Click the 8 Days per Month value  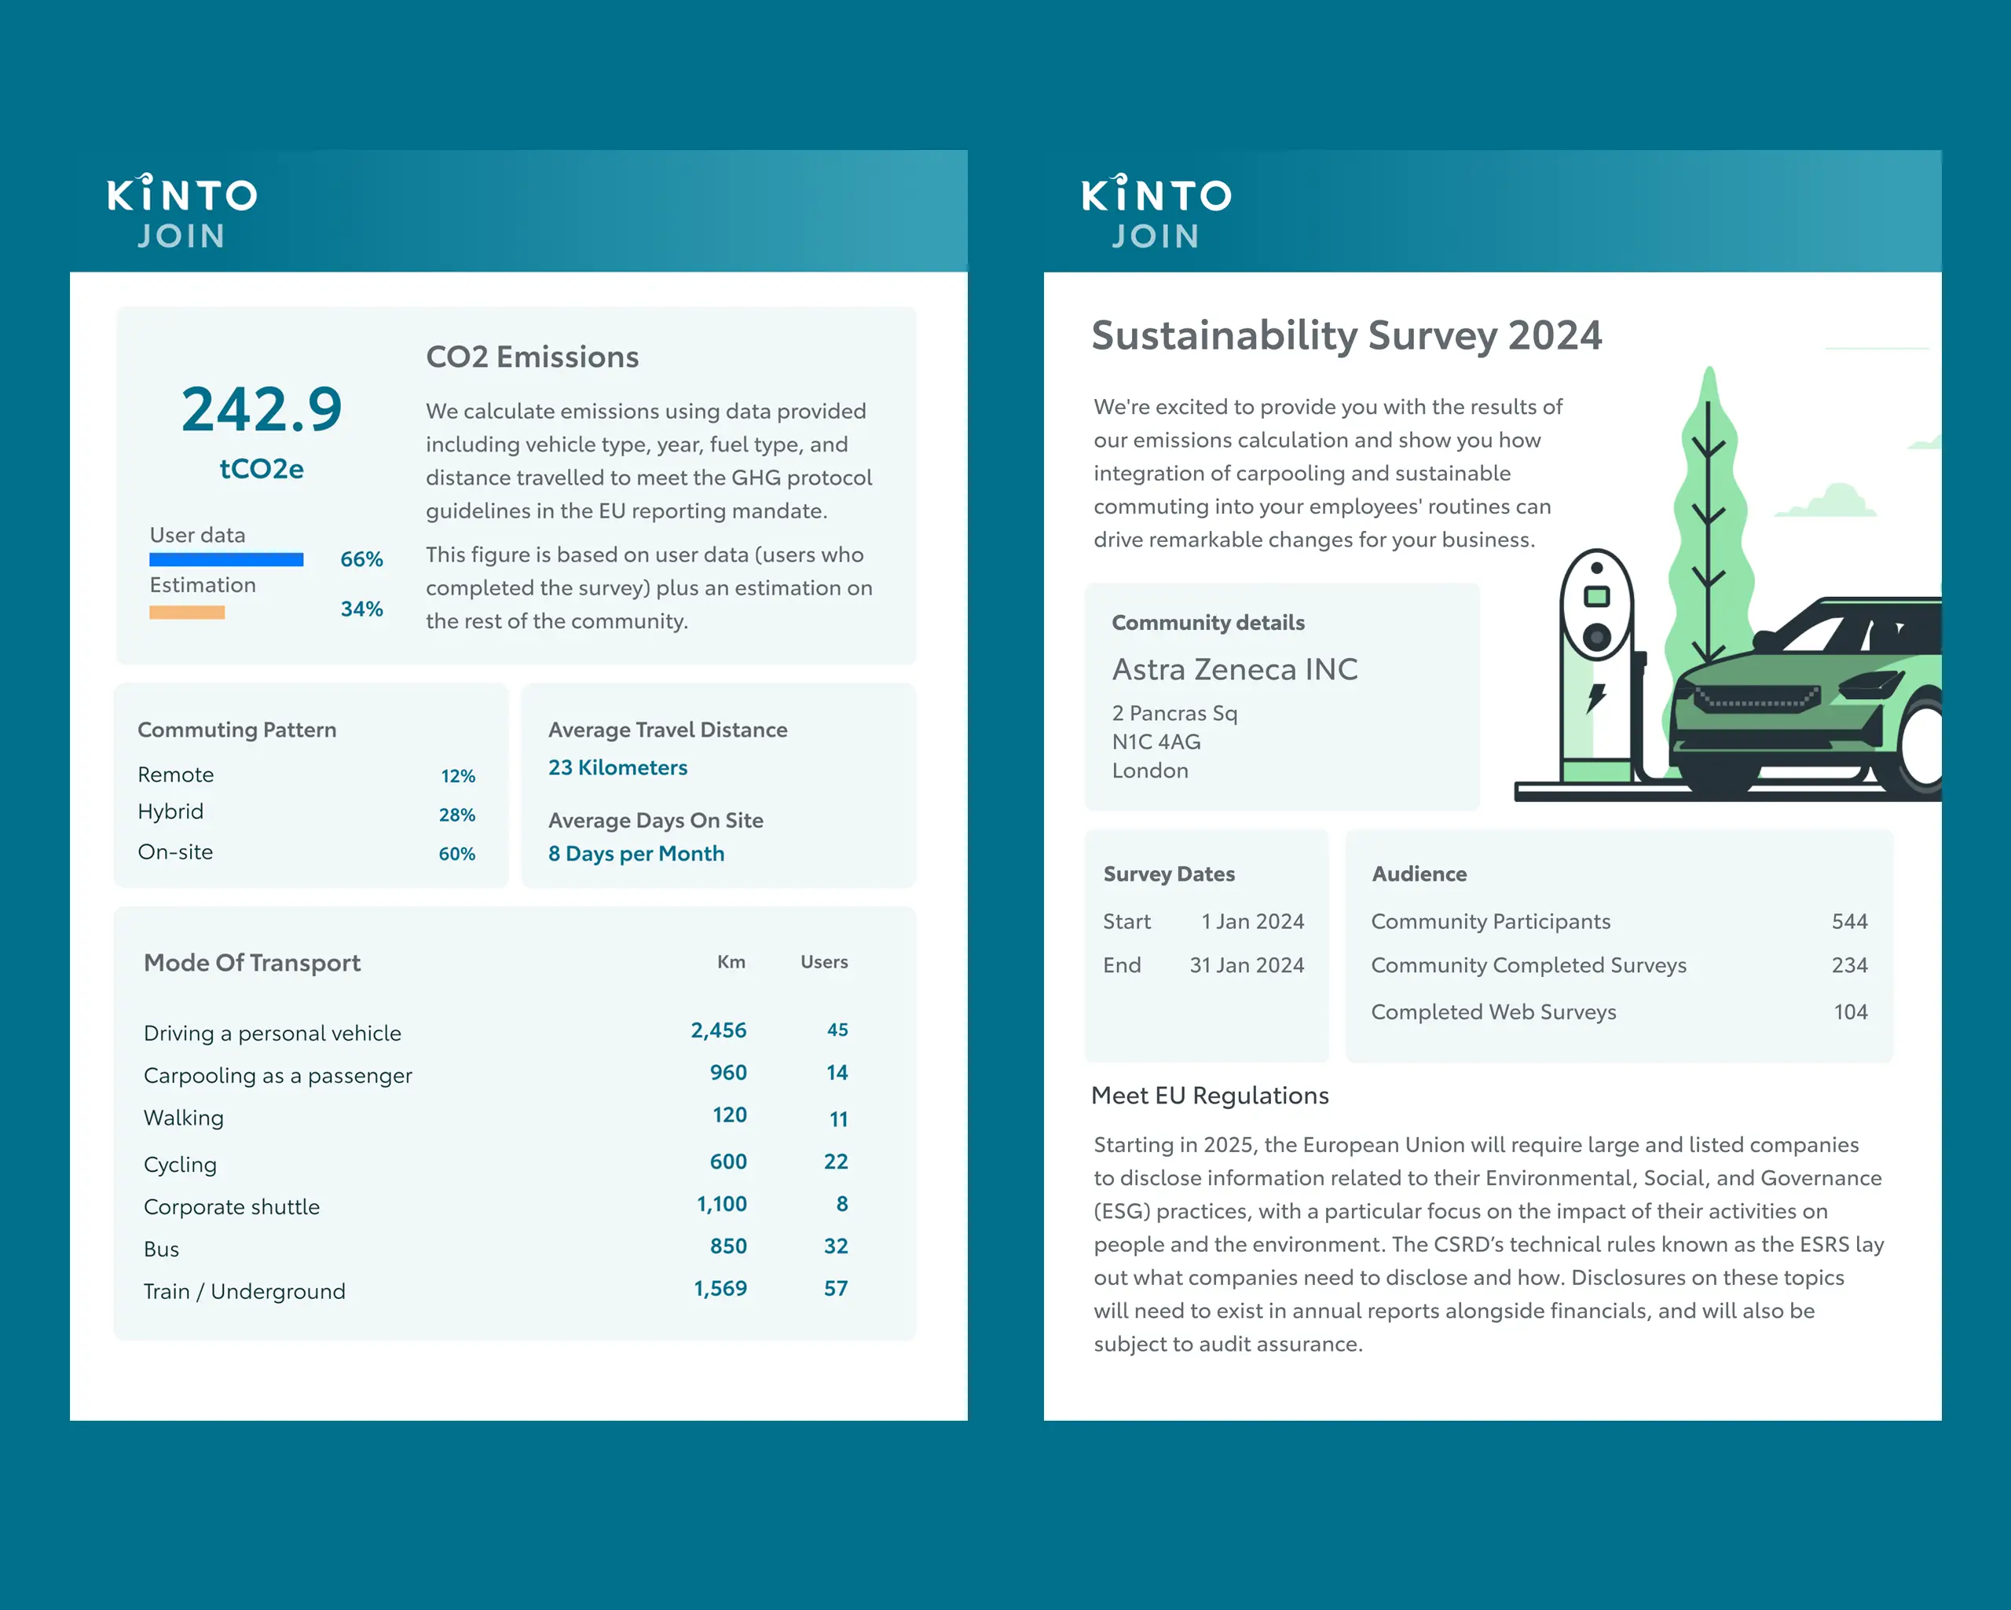click(636, 854)
